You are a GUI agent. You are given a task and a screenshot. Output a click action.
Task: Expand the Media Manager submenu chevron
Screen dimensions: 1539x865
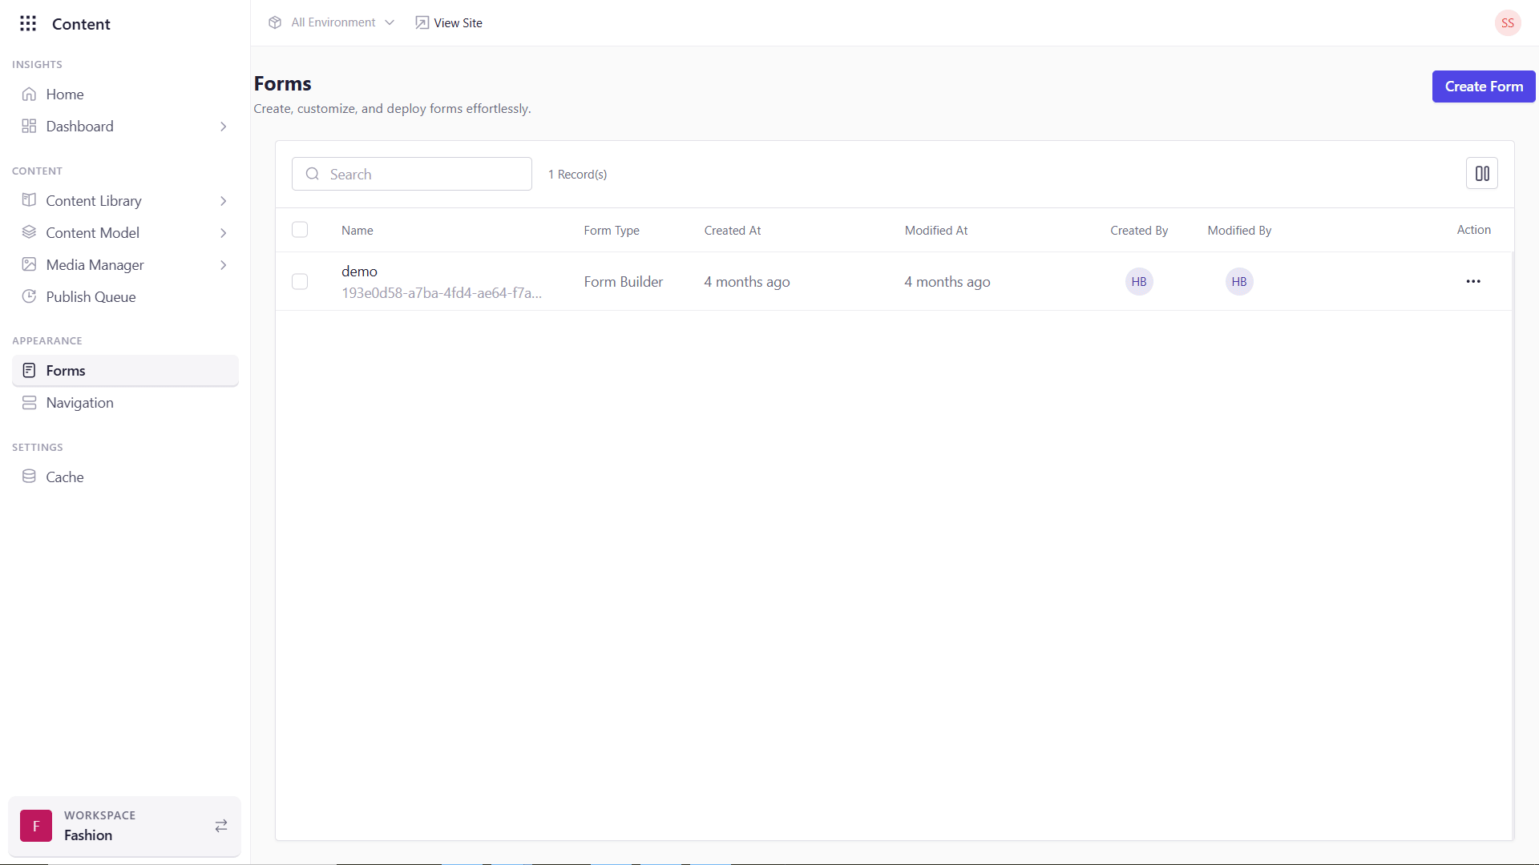click(223, 265)
